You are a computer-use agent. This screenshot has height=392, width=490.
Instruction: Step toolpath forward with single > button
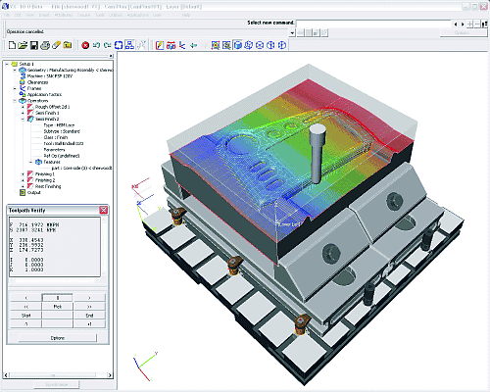pyautogui.click(x=89, y=298)
